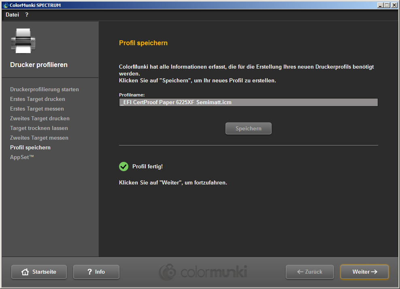The height and width of the screenshot is (289, 400).
Task: Close the ColorMunki SPECTRUM window
Action: point(394,5)
